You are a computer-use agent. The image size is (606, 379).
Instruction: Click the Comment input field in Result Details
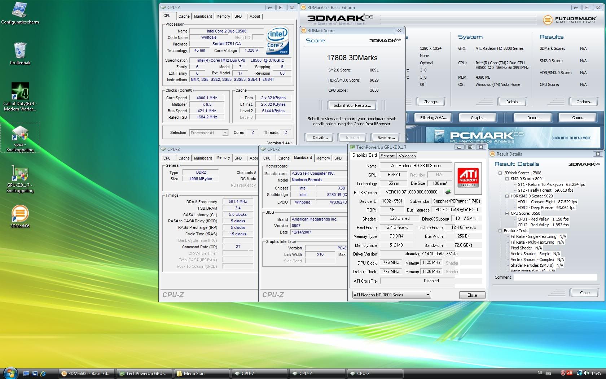pos(555,278)
